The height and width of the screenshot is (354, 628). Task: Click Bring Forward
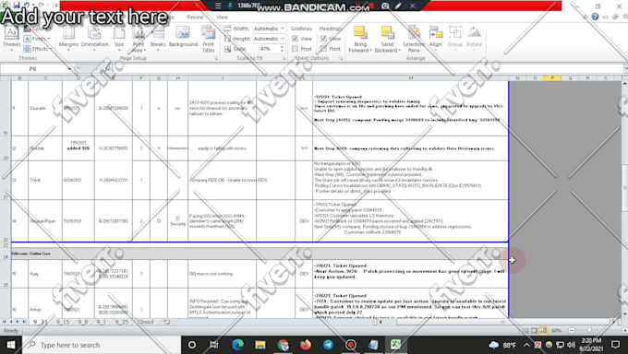tap(360, 40)
